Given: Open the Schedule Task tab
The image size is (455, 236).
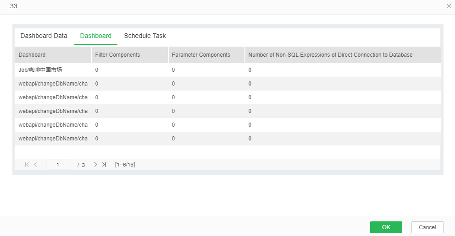Looking at the screenshot, I should tap(145, 36).
